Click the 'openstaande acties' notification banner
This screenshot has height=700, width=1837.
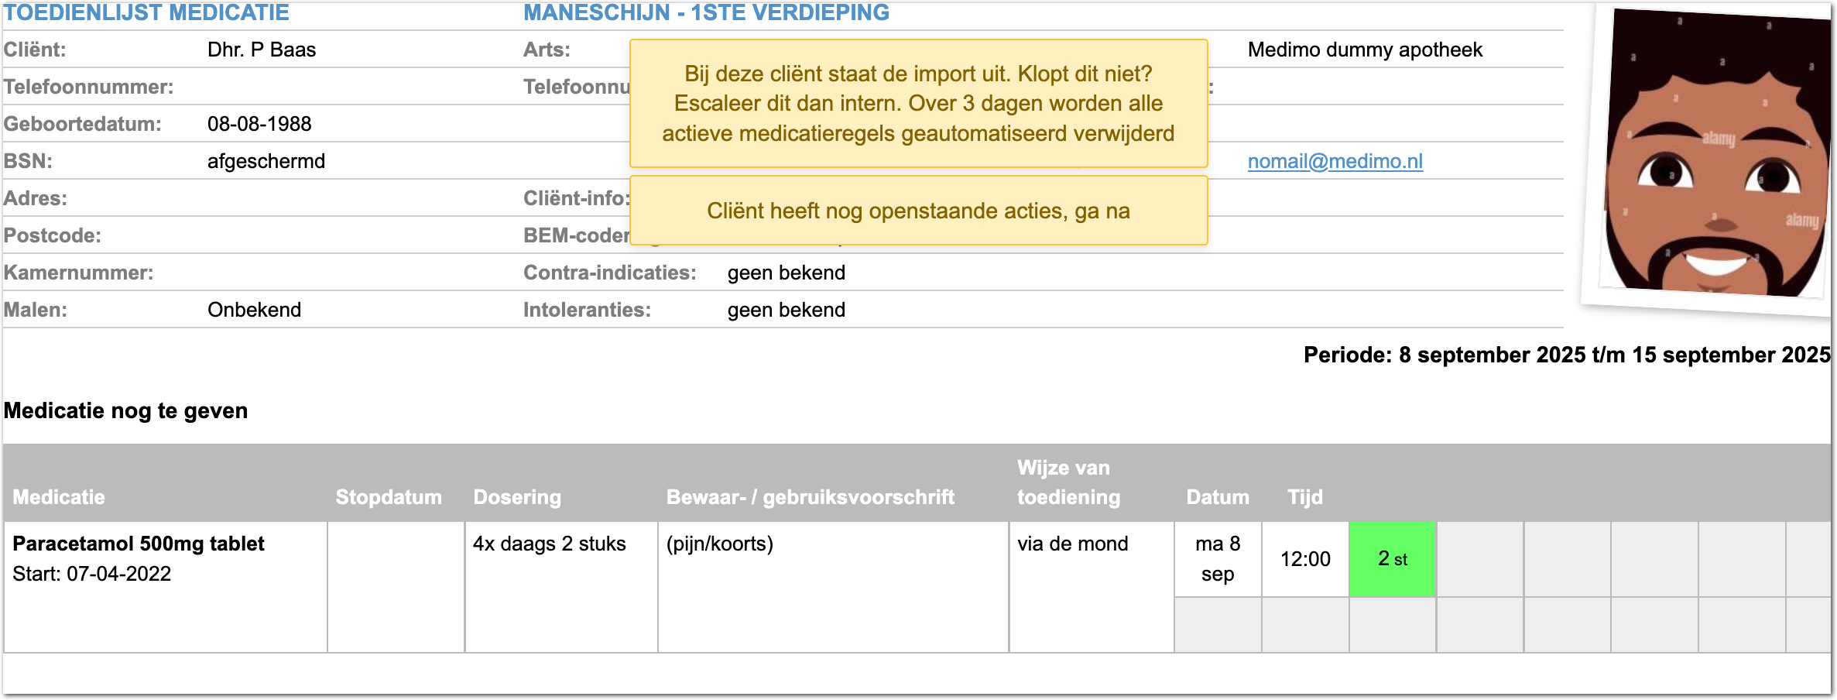(x=918, y=211)
